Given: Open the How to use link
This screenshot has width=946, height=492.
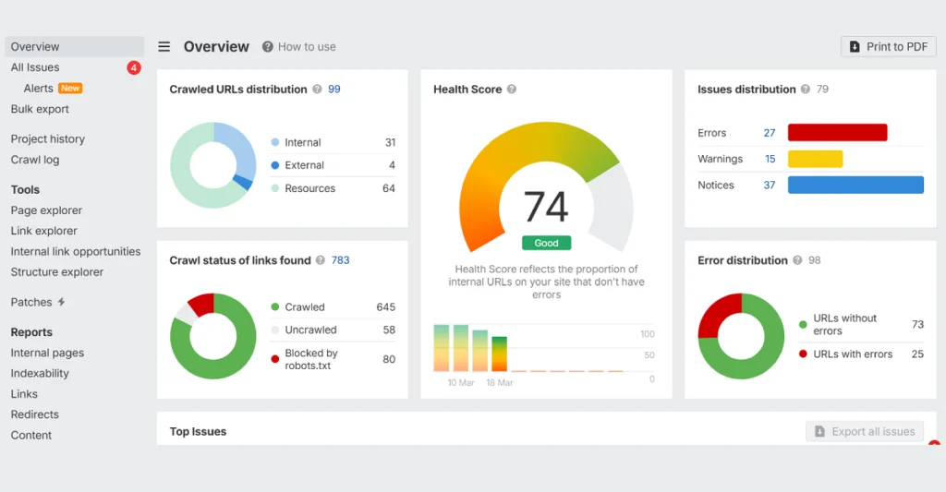Looking at the screenshot, I should (307, 46).
